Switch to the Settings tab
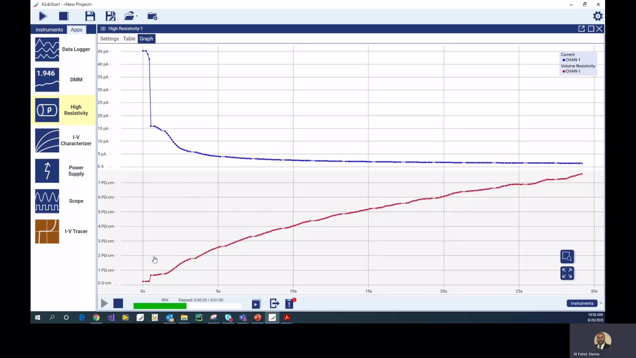636x358 pixels. [109, 38]
